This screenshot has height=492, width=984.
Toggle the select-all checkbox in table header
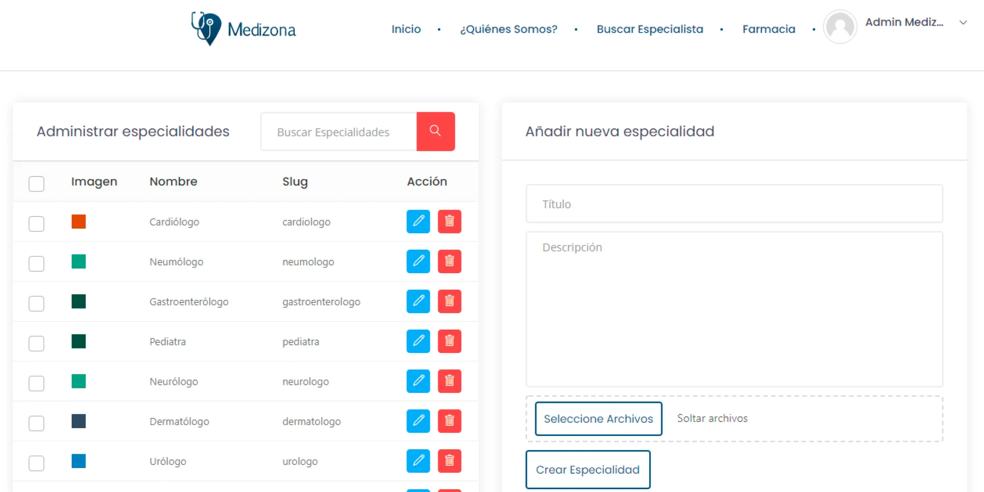(x=36, y=183)
